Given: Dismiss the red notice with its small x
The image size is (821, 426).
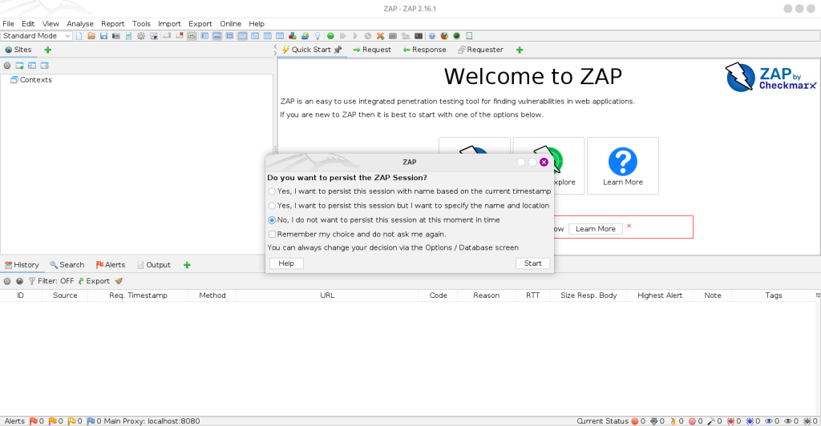Looking at the screenshot, I should [629, 226].
